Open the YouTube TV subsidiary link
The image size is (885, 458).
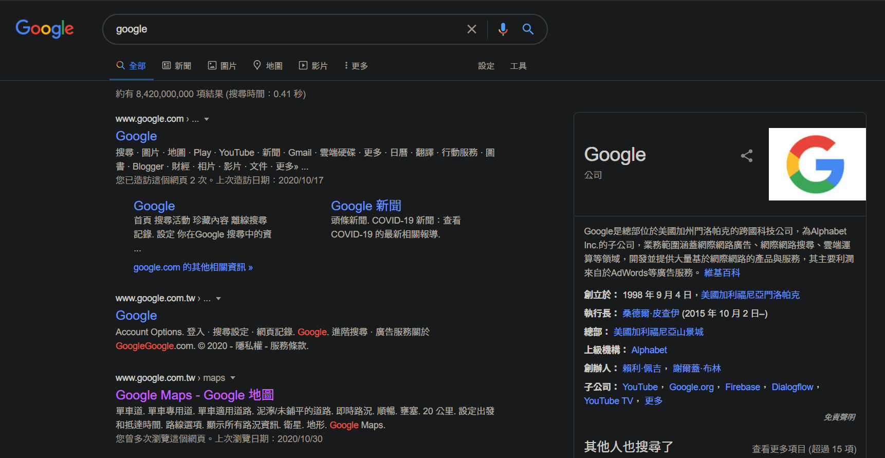pyautogui.click(x=609, y=401)
